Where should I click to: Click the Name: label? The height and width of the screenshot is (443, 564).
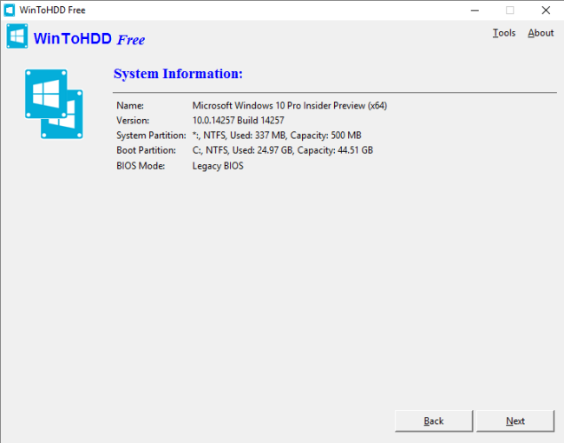click(x=130, y=105)
